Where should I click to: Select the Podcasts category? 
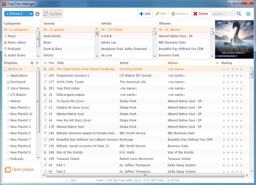(x=19, y=49)
